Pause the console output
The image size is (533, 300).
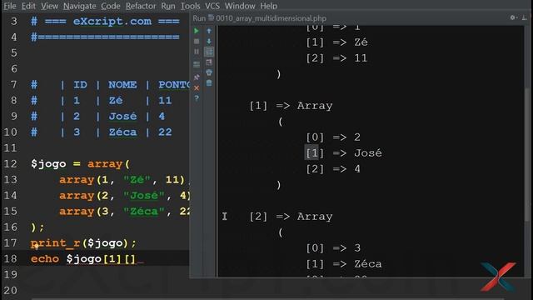197,52
